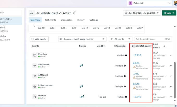Screen dimensions: 177x107
Task: Click the 14.5K total events value
Action: click(156, 53)
